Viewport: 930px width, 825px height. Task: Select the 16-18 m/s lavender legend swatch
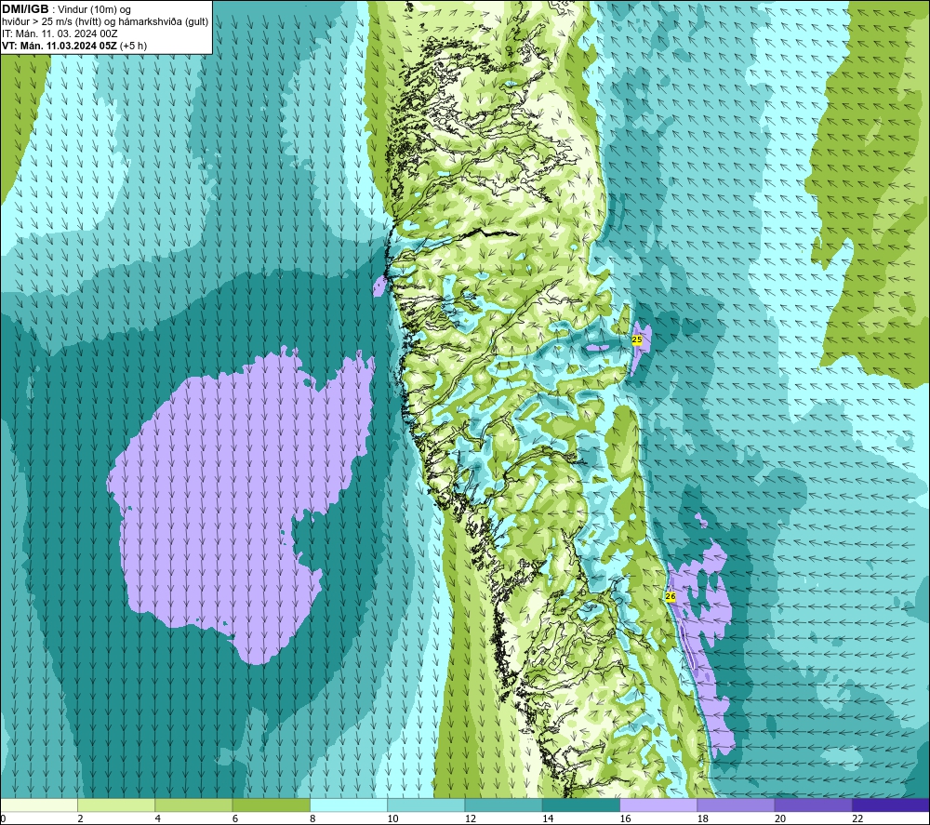[x=658, y=805]
